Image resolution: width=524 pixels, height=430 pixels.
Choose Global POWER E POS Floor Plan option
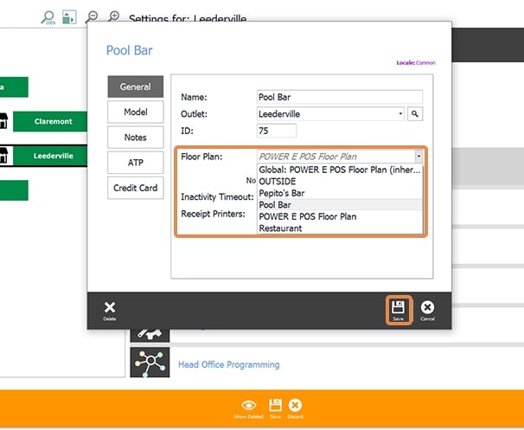pyautogui.click(x=340, y=170)
